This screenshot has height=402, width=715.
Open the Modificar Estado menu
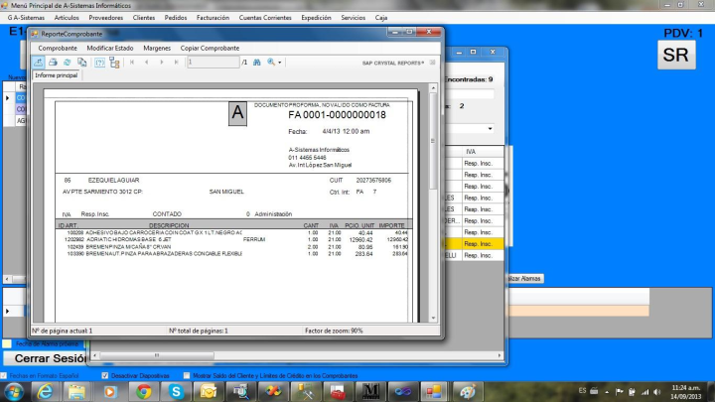pyautogui.click(x=110, y=48)
